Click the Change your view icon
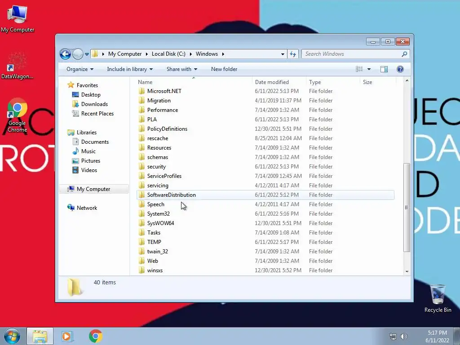 [359, 69]
